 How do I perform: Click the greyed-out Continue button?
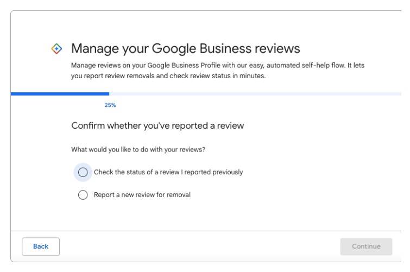coord(366,246)
